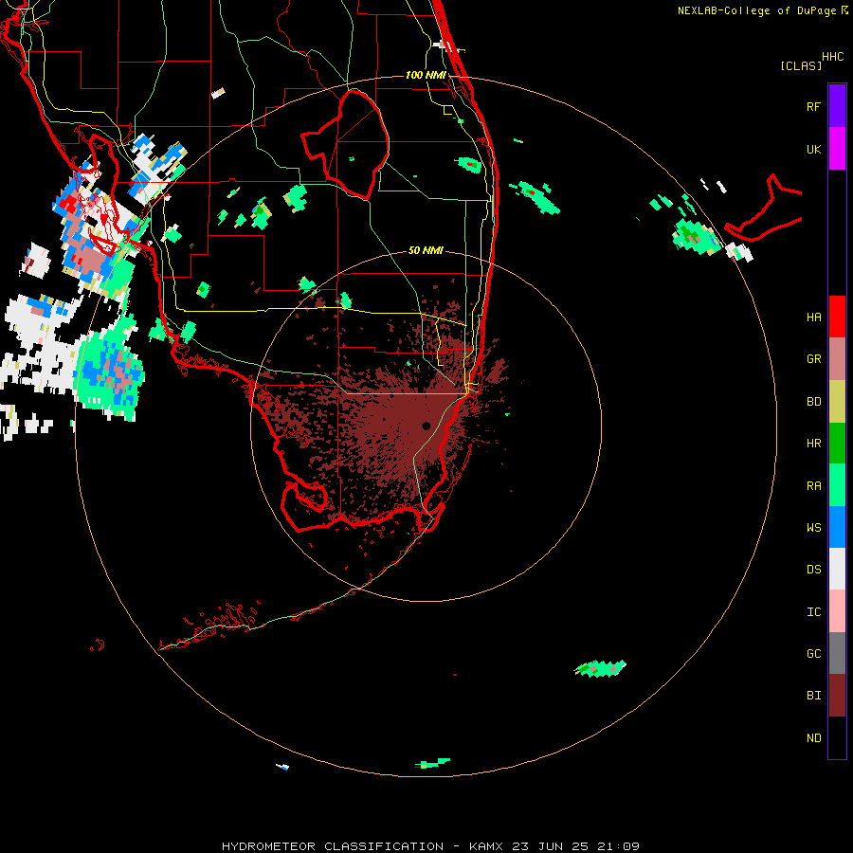Click the IC legend label
853x853 pixels.
click(813, 611)
